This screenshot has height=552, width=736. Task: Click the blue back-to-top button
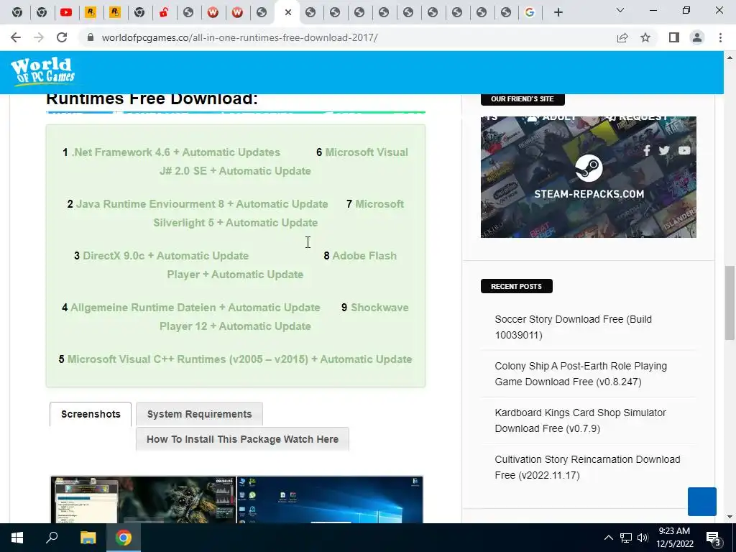tap(701, 501)
